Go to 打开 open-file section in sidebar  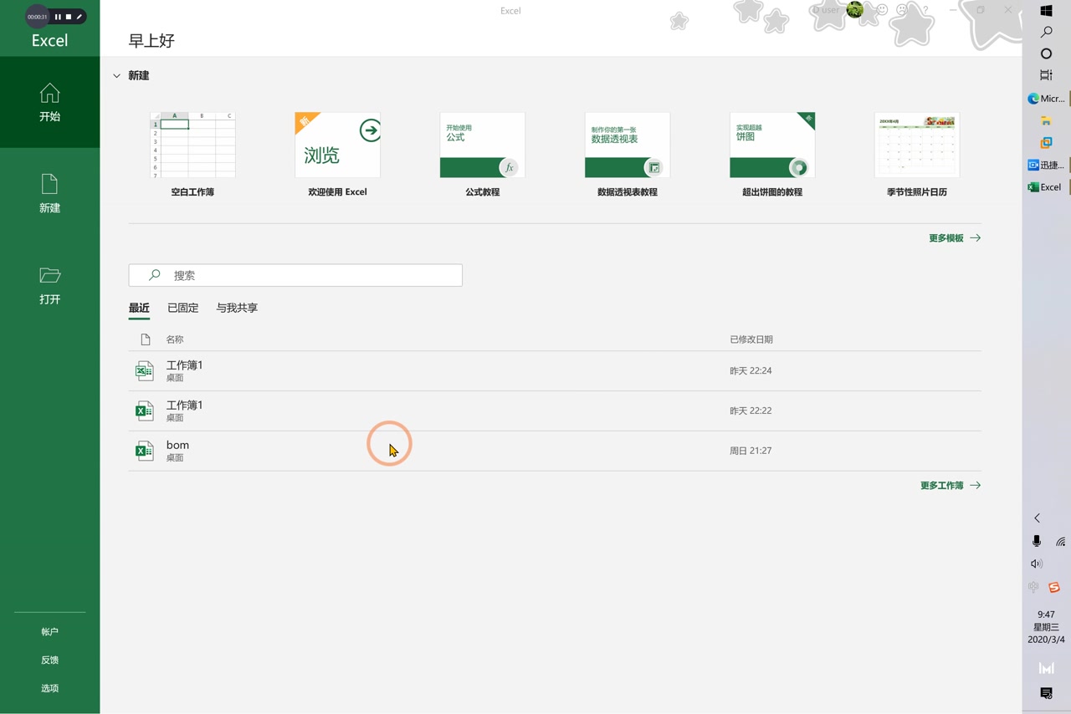49,284
